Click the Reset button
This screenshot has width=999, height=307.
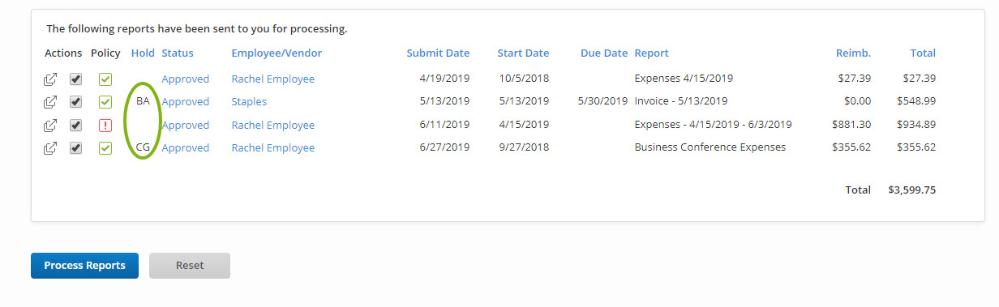click(190, 266)
